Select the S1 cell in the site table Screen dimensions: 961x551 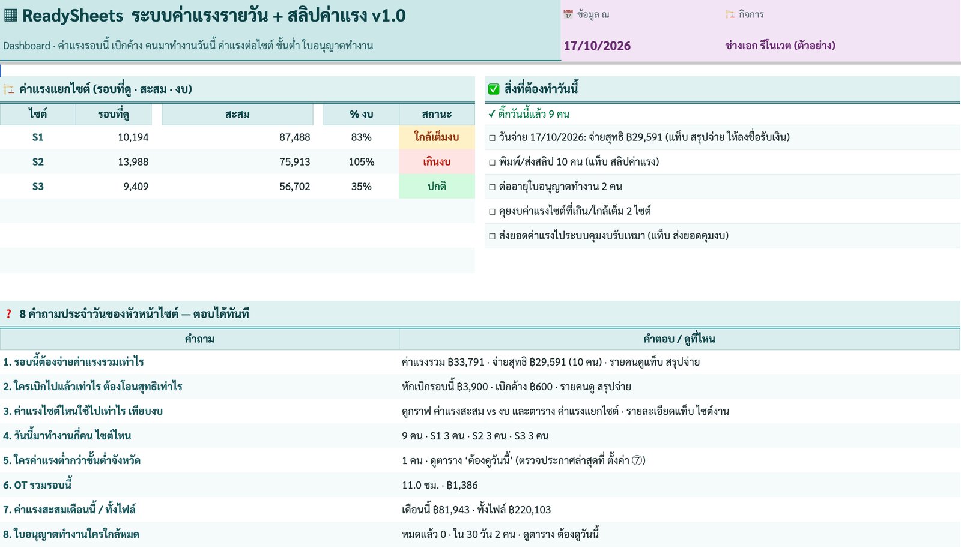pyautogui.click(x=38, y=137)
